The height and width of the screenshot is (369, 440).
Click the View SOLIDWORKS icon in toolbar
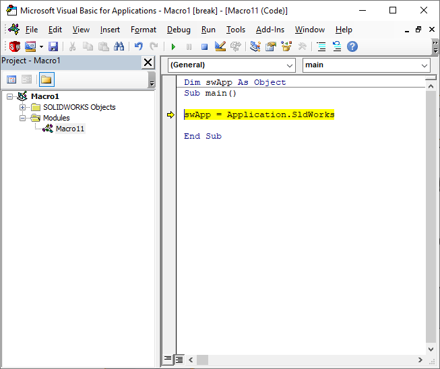15,46
